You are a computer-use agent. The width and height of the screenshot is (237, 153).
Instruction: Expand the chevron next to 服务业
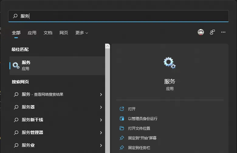pyautogui.click(x=101, y=145)
